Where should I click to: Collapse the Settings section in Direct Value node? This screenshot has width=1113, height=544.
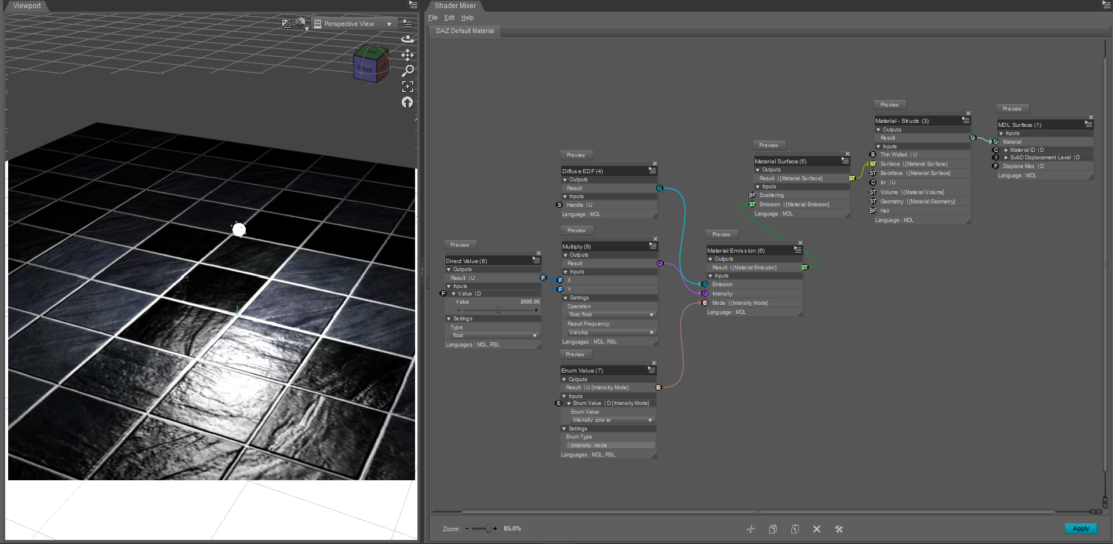[449, 319]
